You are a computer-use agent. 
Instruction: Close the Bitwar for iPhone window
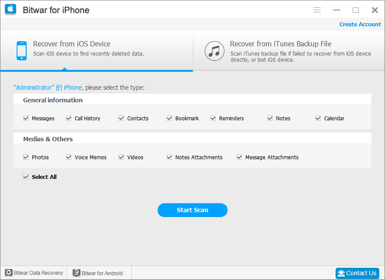tap(374, 10)
